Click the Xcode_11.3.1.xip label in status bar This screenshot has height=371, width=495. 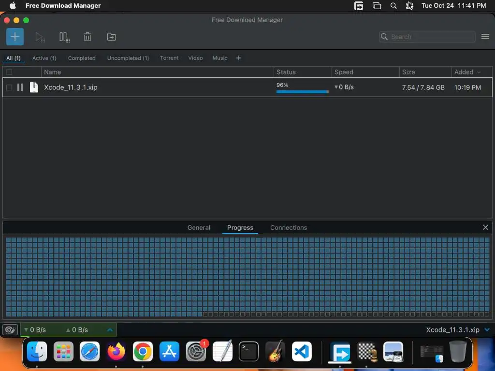(x=452, y=330)
